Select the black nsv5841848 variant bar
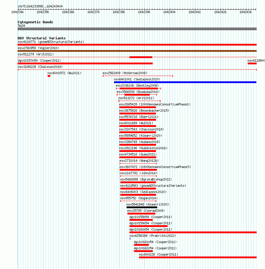 pyautogui.click(x=142, y=207)
